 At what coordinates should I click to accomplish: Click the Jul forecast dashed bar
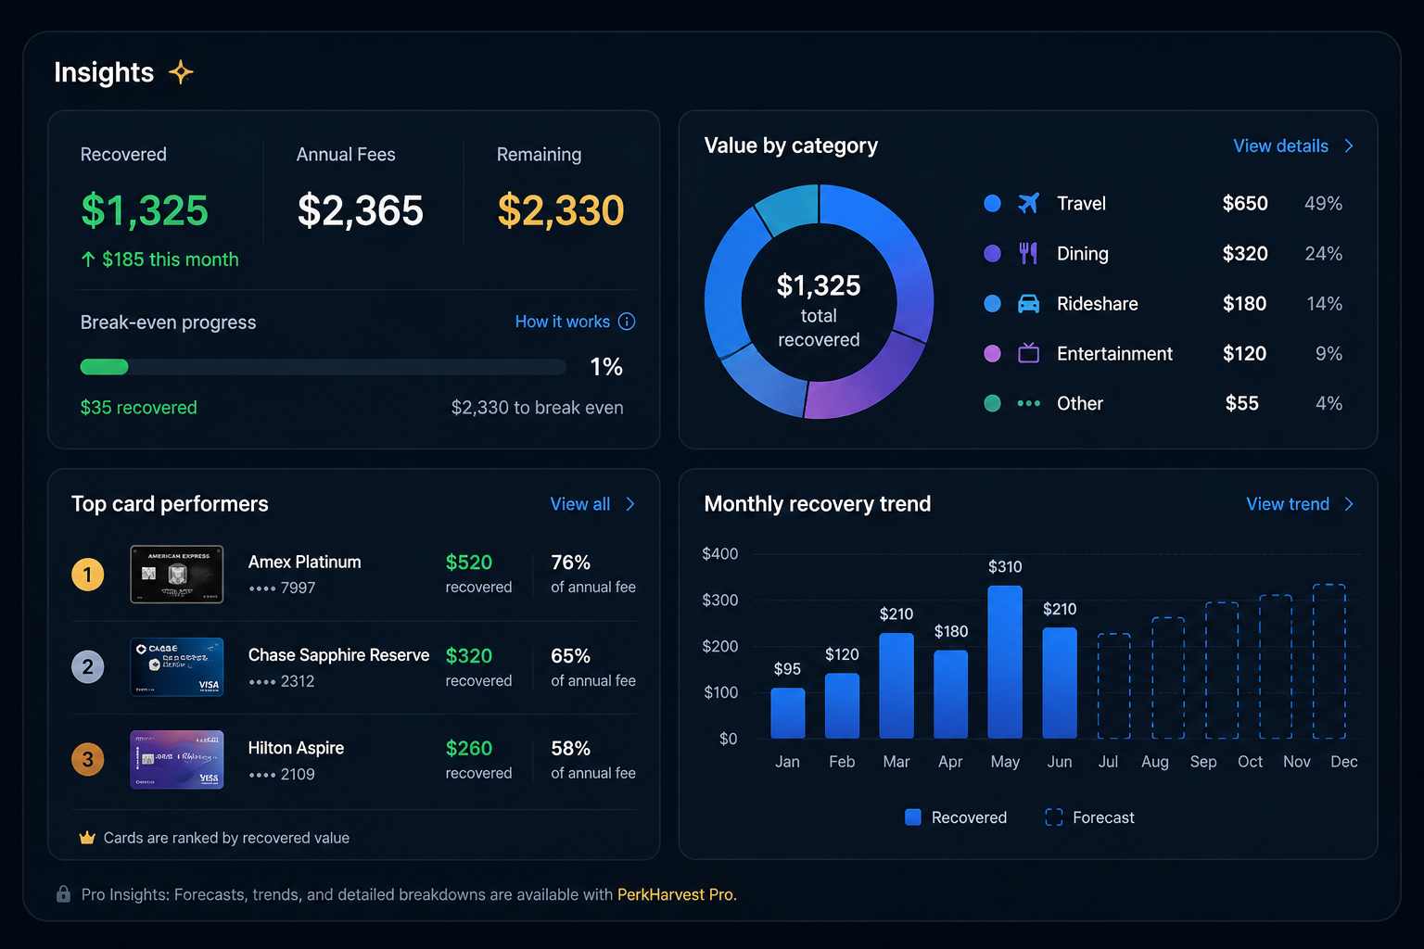pyautogui.click(x=1113, y=686)
